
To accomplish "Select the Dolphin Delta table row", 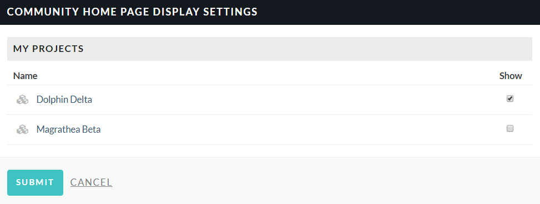I will pos(270,100).
